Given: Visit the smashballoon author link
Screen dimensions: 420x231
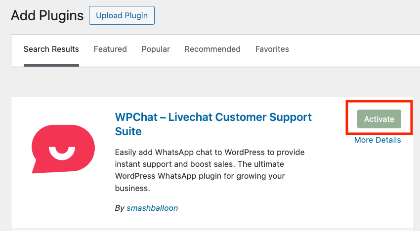Looking at the screenshot, I should (x=152, y=208).
